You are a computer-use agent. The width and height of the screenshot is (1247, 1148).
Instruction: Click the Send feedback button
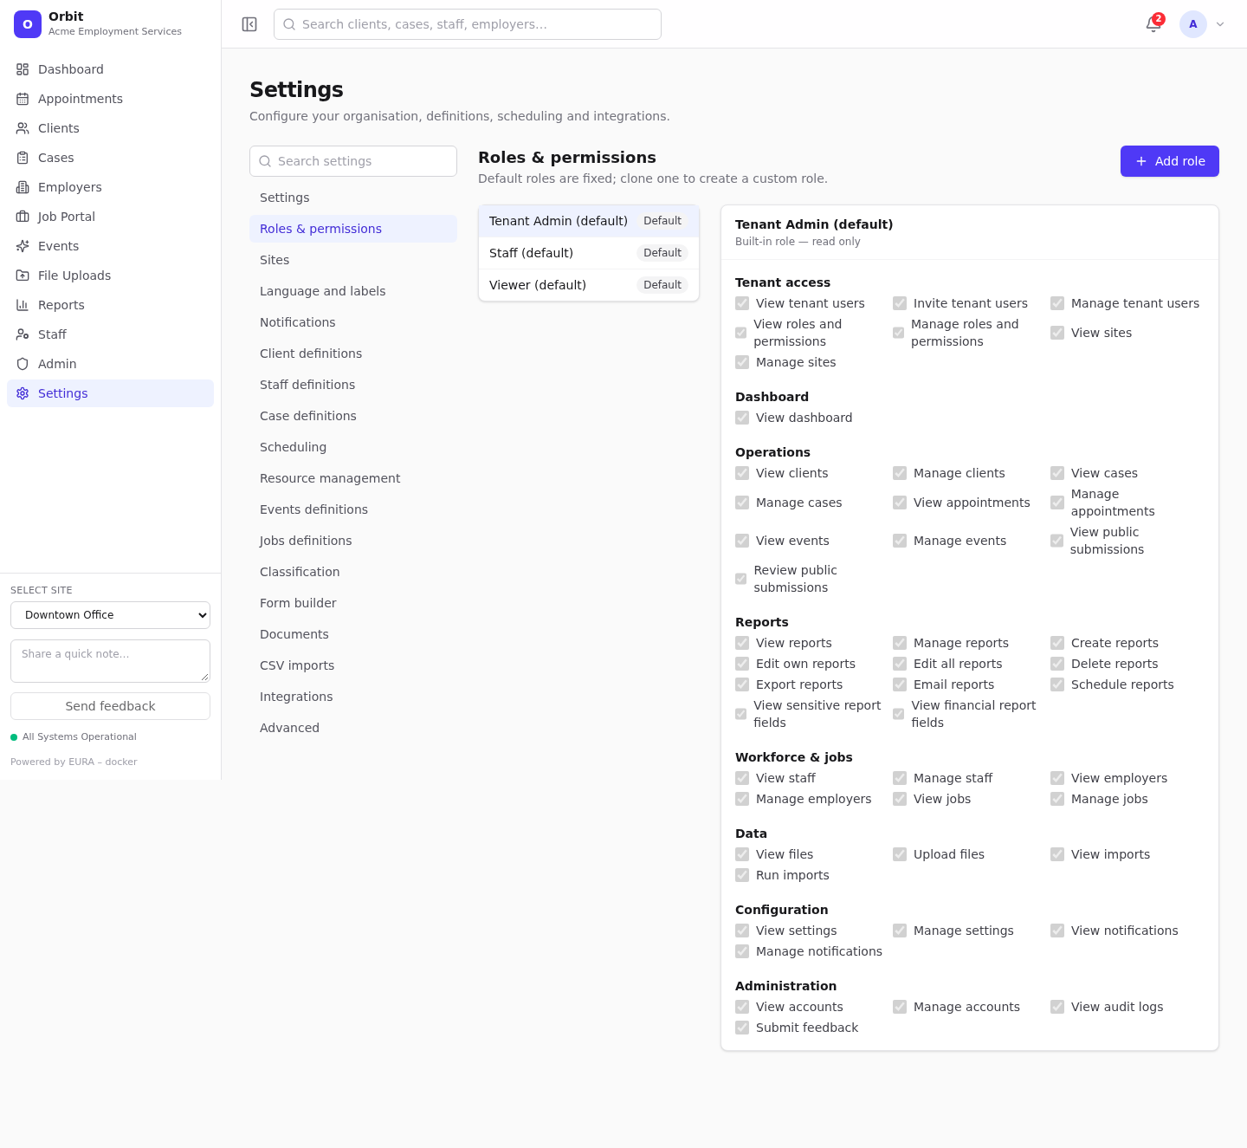pos(110,706)
